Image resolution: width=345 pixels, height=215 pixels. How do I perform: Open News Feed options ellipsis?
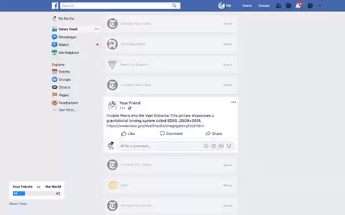96,29
